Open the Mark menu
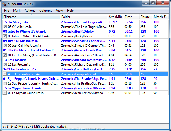The height and width of the screenshot is (131, 171). (x=17, y=11)
